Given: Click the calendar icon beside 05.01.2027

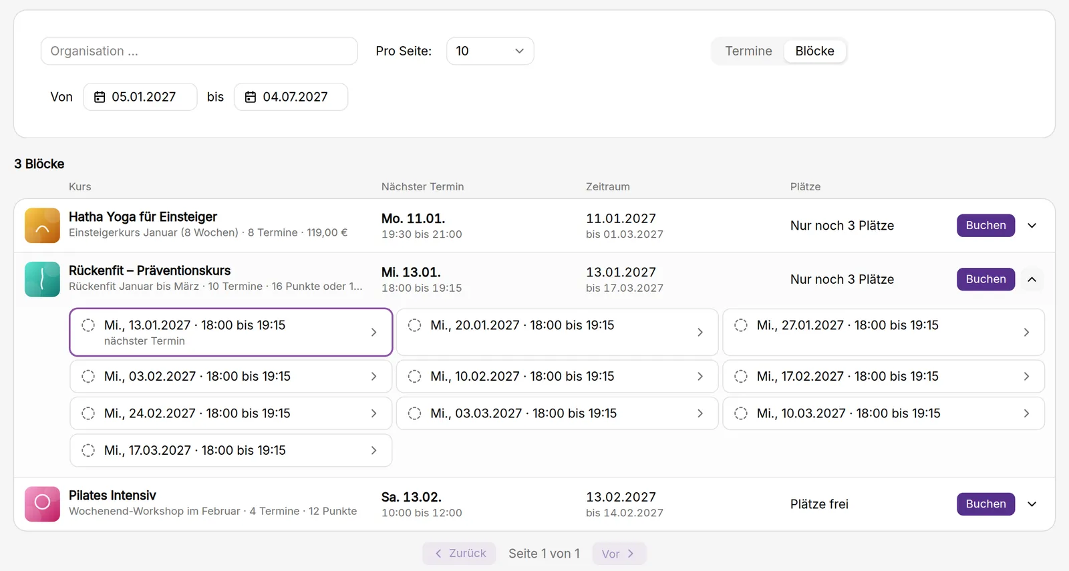Looking at the screenshot, I should coord(100,97).
